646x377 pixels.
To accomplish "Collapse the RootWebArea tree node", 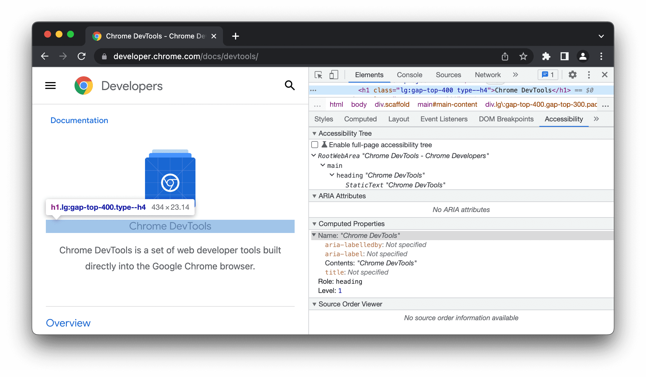I will point(314,155).
